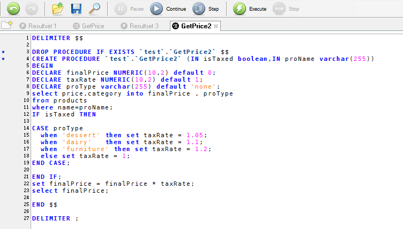Click the Step debug button
Viewport: 403px width, 229px height.
[x=205, y=9]
